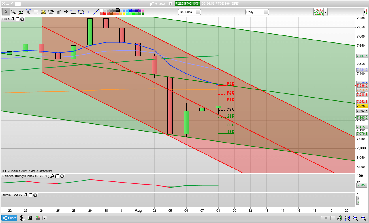Maximize the Price panel window icon

[x=17, y=19]
